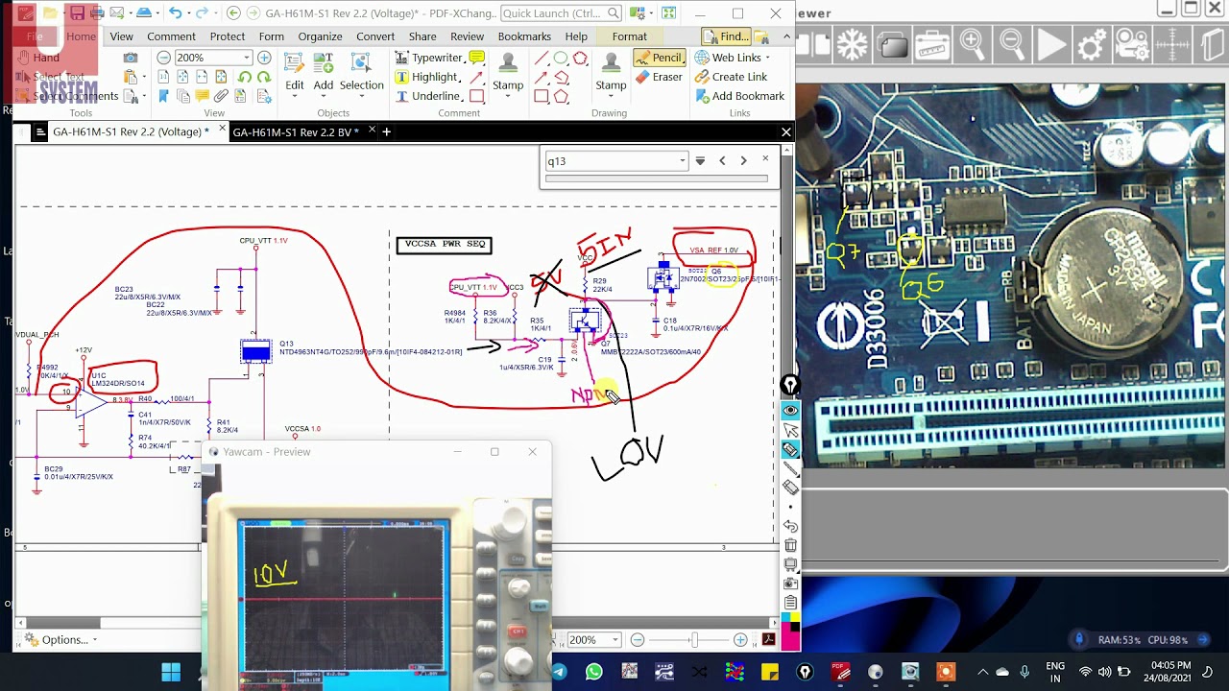
Task: Click the undo arrow in annotation sidebar
Action: pos(790,526)
